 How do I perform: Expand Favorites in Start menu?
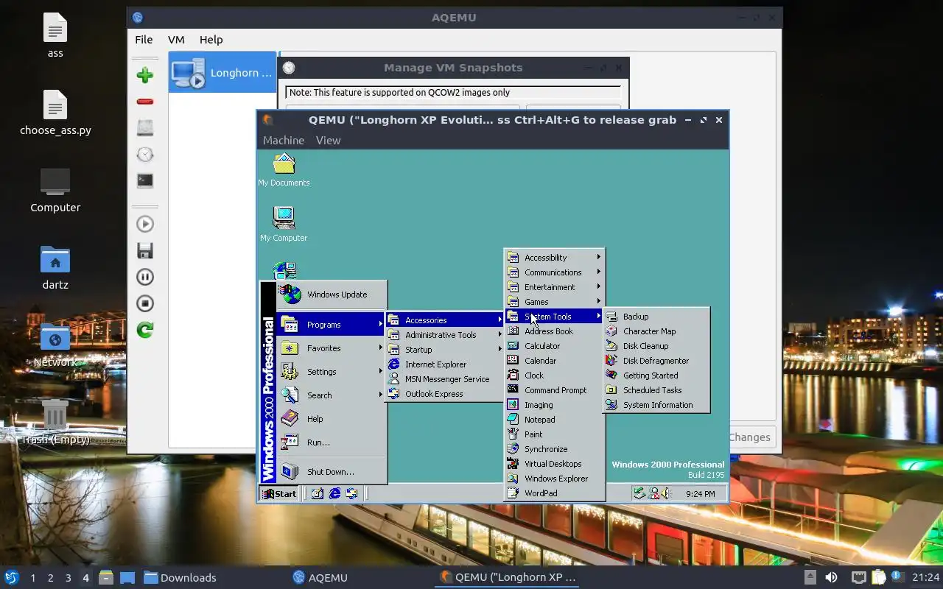pos(332,348)
